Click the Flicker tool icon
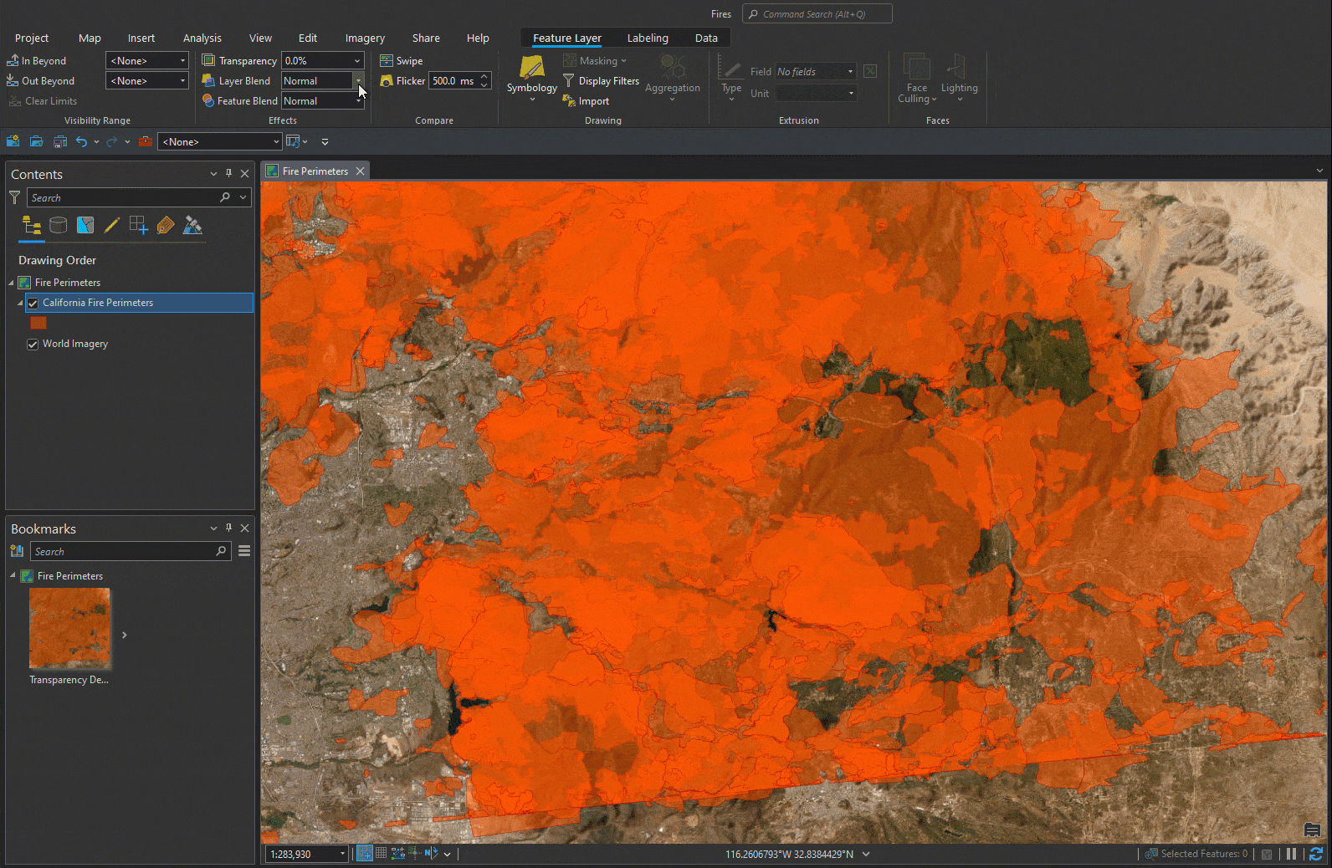This screenshot has height=868, width=1332. tap(387, 81)
